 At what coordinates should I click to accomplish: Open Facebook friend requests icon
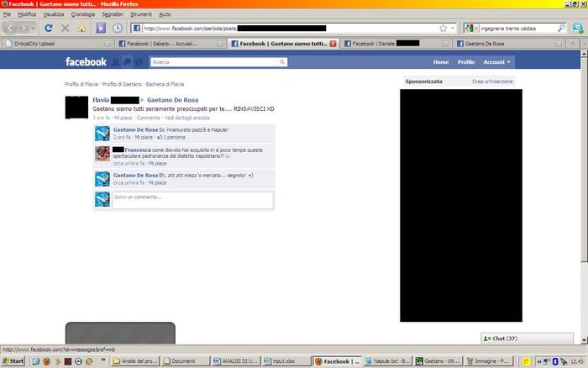[116, 62]
